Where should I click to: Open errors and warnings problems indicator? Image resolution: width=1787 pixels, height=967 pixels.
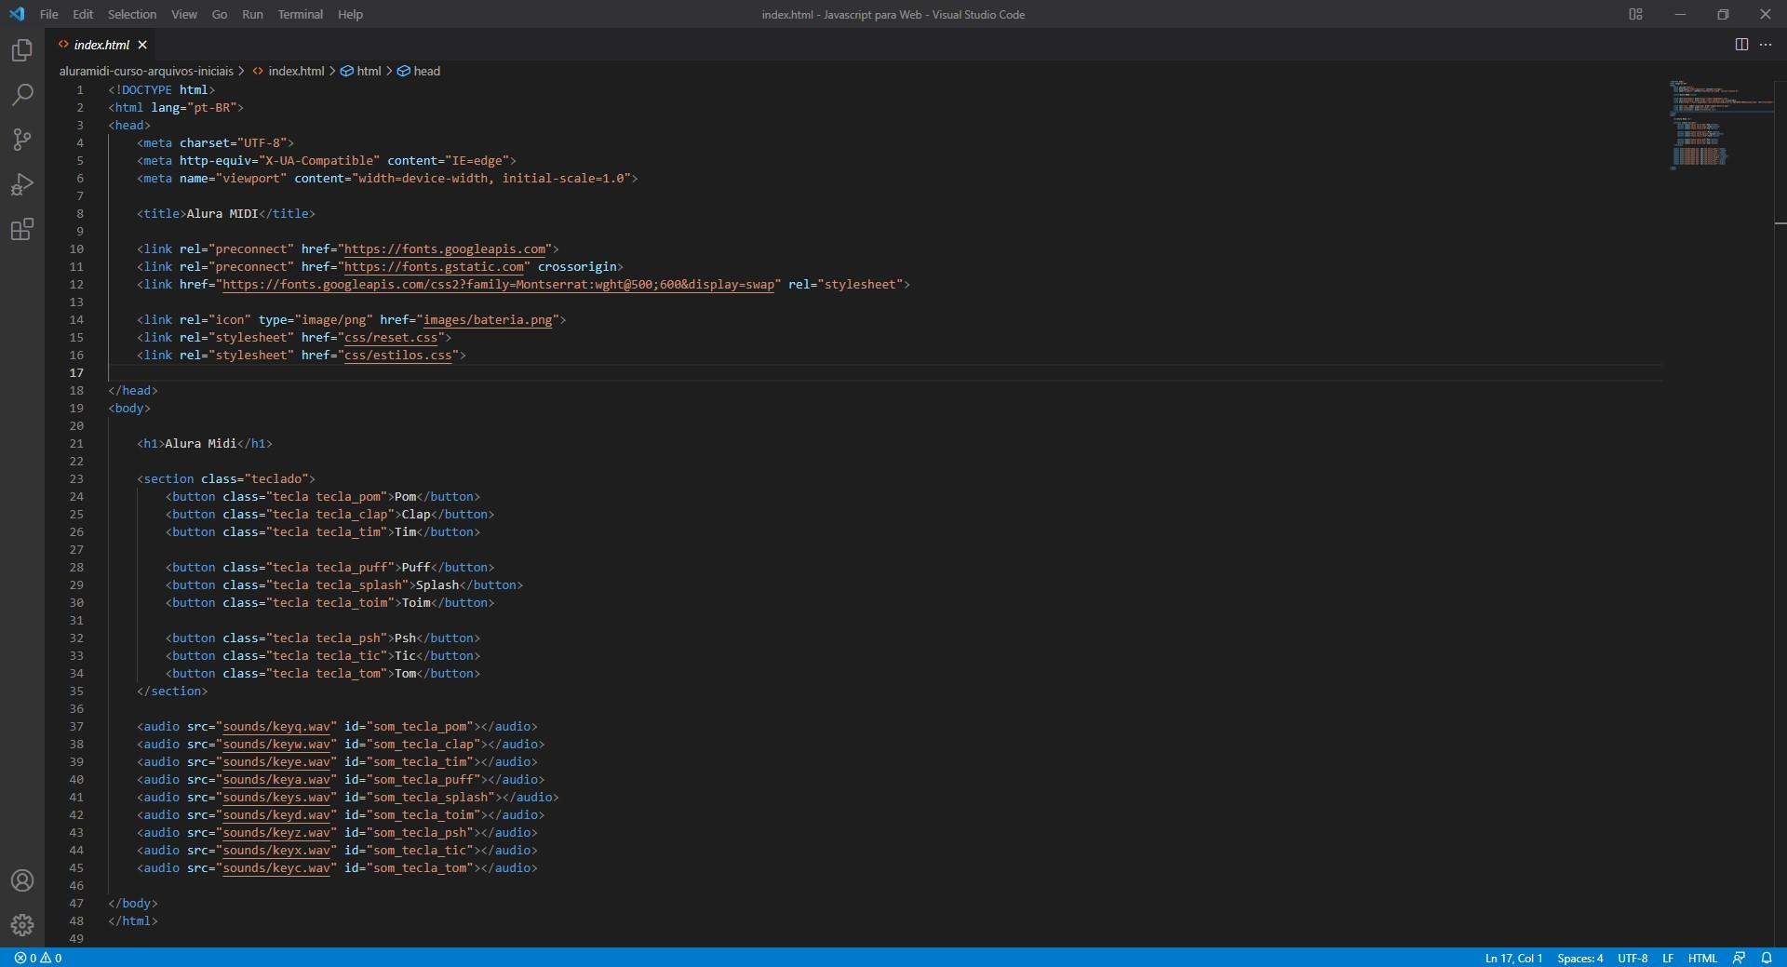[x=38, y=958]
